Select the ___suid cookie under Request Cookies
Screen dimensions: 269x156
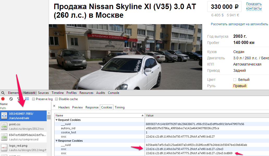[162, 124]
